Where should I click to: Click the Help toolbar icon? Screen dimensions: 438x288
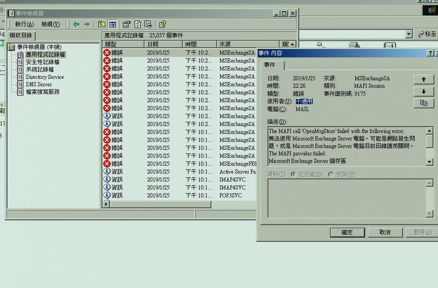pos(162,24)
